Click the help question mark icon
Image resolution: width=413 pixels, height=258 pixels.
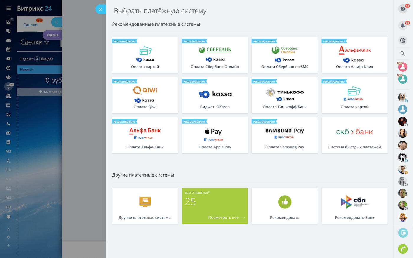click(403, 9)
